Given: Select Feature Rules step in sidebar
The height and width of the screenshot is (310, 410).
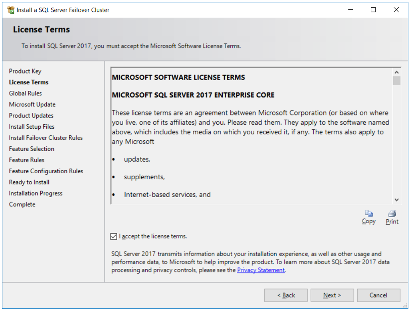Looking at the screenshot, I should coord(27,160).
